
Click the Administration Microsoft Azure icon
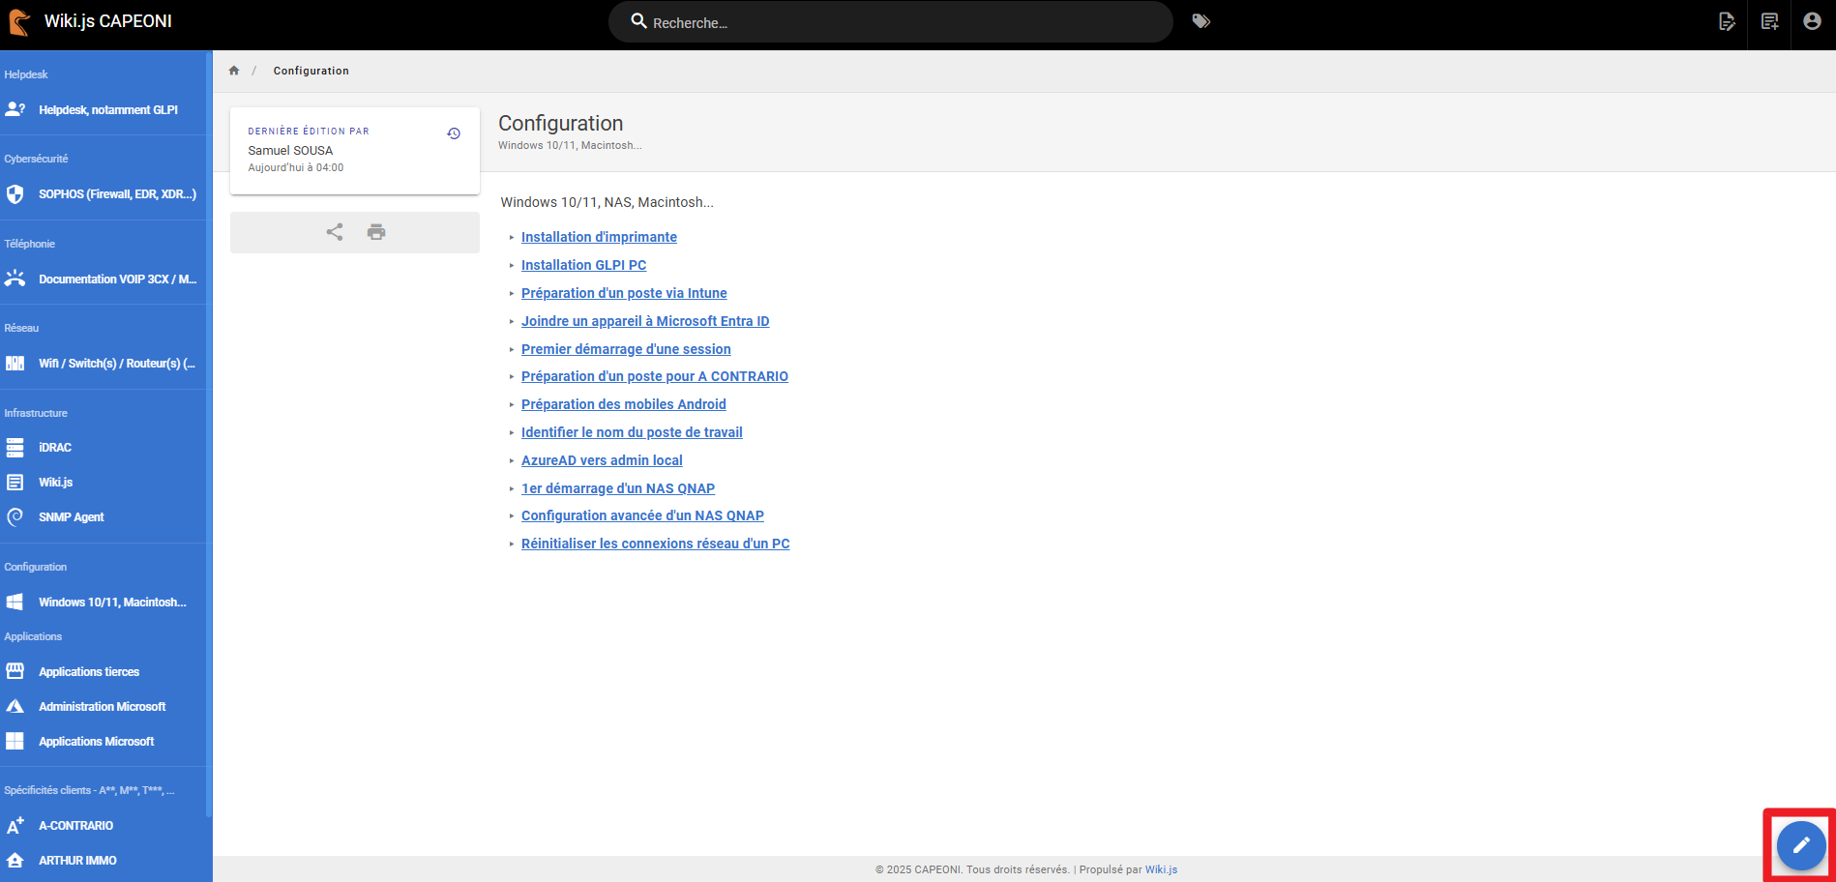pyautogui.click(x=15, y=707)
